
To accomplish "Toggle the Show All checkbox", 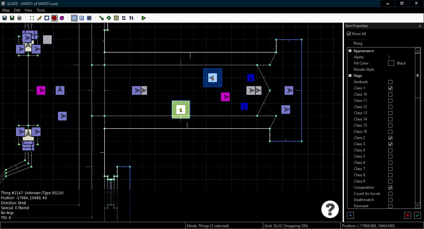I will tap(349, 34).
